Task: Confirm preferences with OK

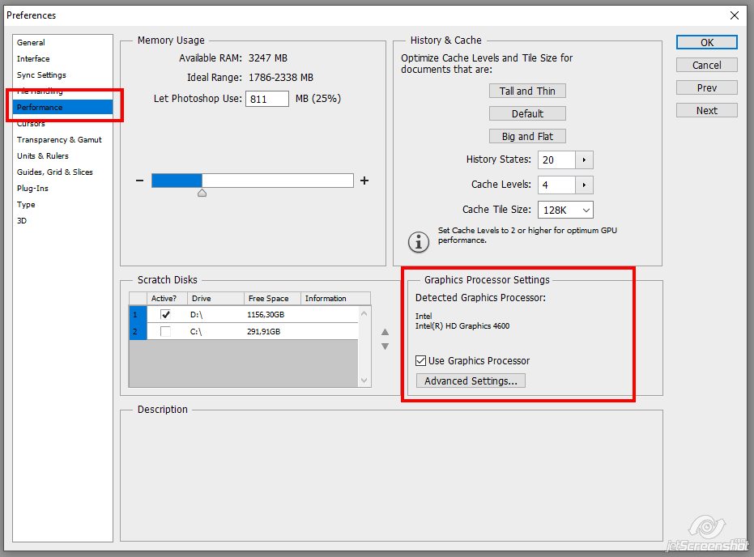Action: [706, 42]
